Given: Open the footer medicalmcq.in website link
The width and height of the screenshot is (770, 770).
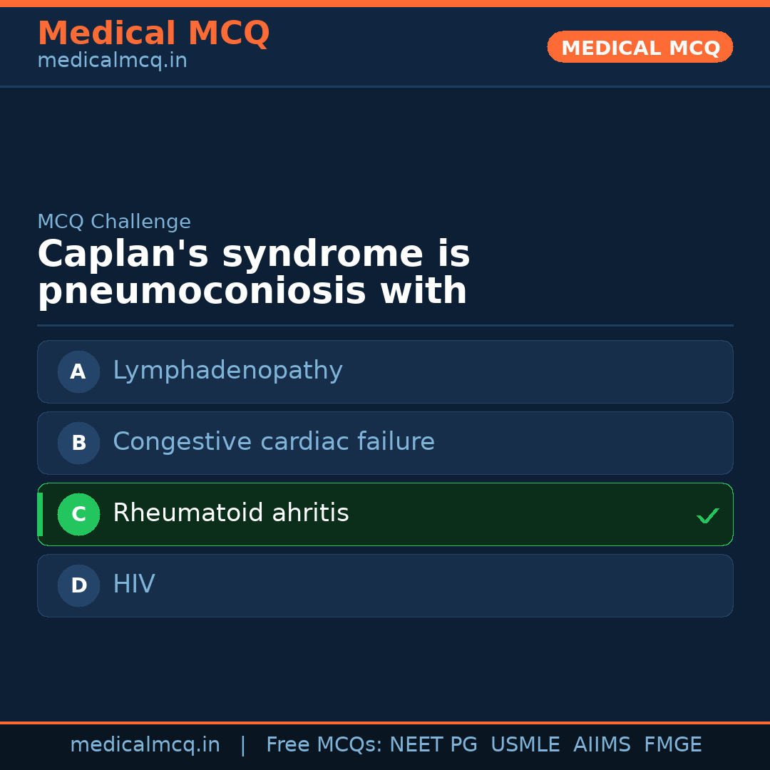Looking at the screenshot, I should 145,744.
